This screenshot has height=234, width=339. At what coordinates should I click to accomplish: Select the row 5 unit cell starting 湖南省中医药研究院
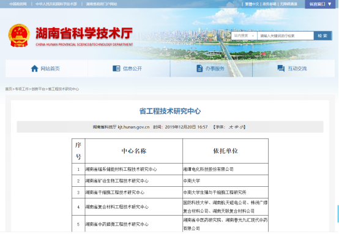[x=226, y=224]
